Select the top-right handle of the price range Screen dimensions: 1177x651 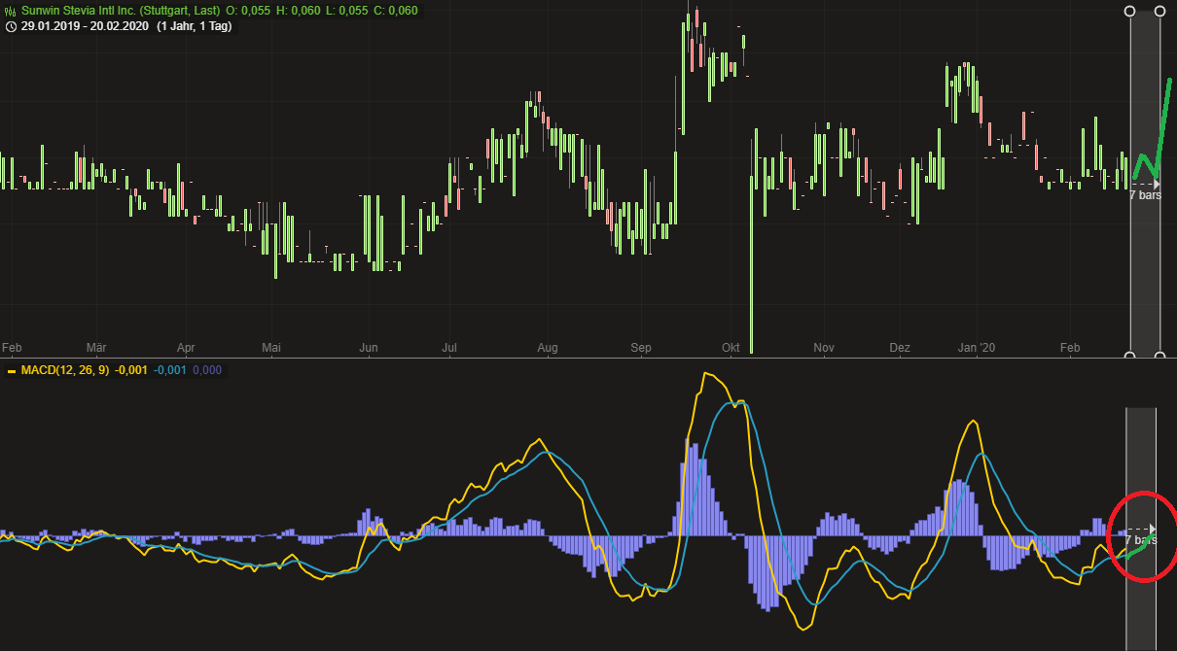pos(1159,11)
